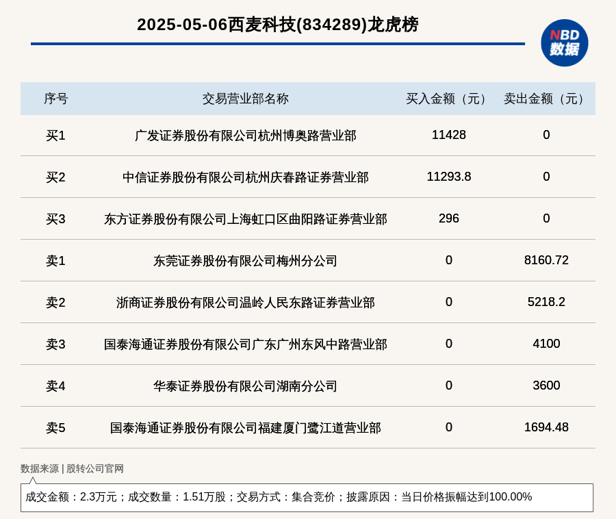The height and width of the screenshot is (519, 616).
Task: Click the sell amount 5218.2
Action: coord(546,302)
